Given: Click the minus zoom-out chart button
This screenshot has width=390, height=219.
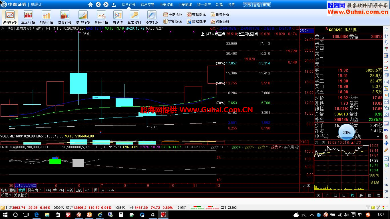Looking at the screenshot, I should [x=307, y=190].
